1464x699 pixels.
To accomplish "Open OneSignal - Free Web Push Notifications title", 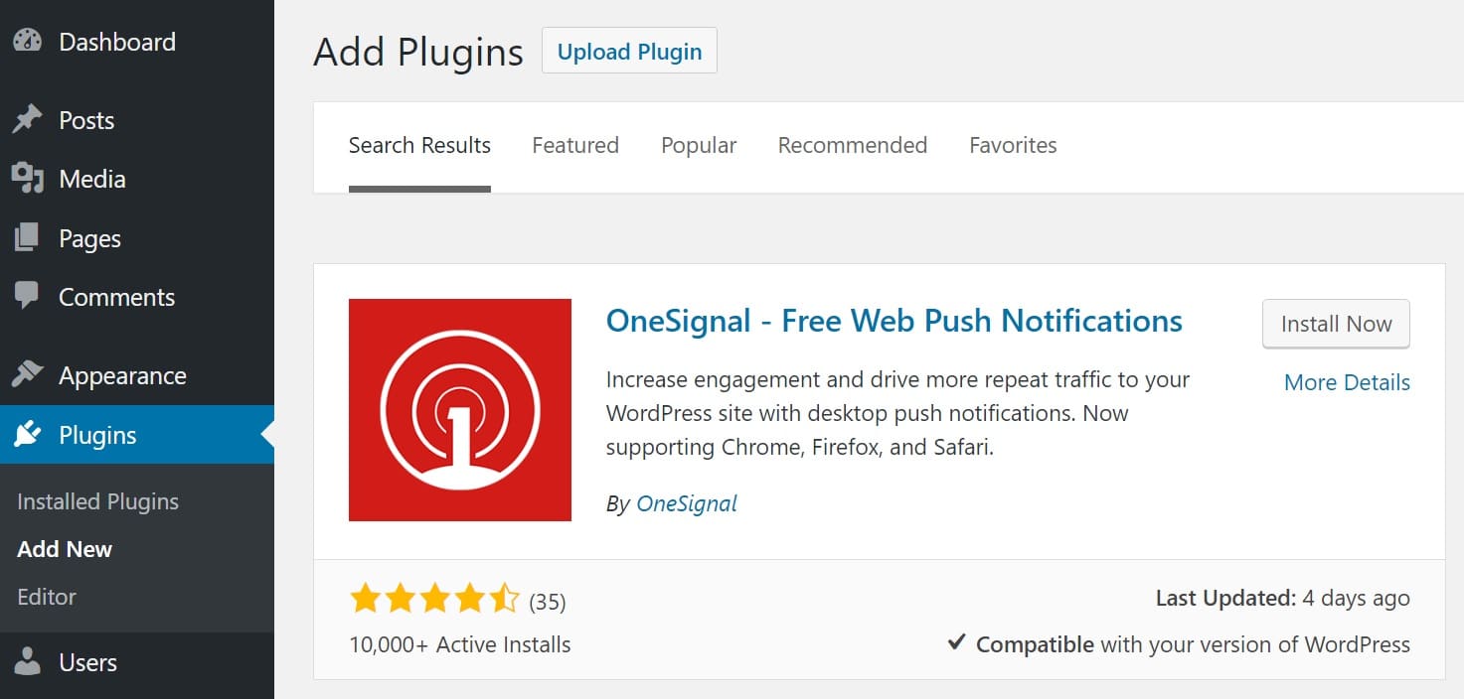I will (x=895, y=321).
